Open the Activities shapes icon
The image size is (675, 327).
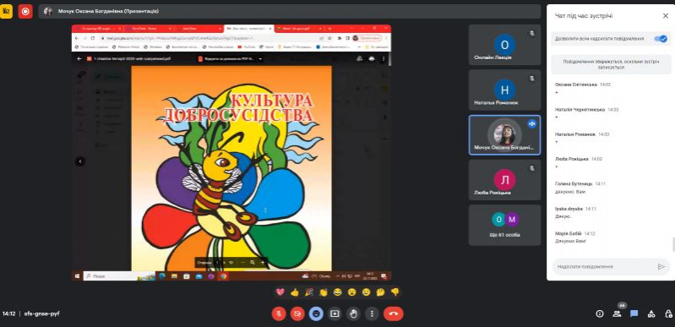point(651,313)
